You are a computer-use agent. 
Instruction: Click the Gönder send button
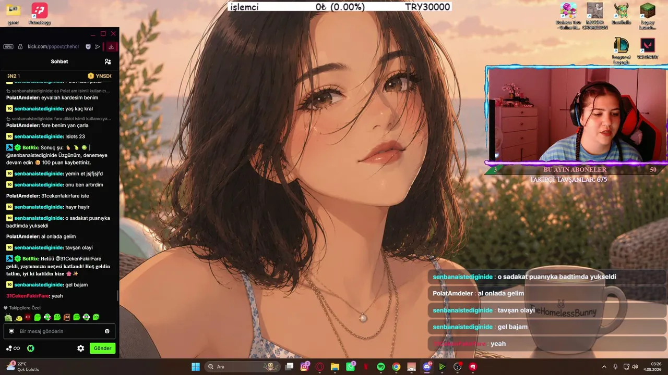point(102,348)
